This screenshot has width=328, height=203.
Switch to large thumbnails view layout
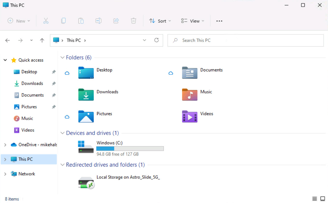pyautogui.click(x=323, y=199)
